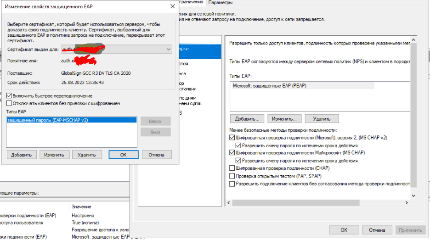Click horizontal scrollbar left arrow

[x=229, y=203]
